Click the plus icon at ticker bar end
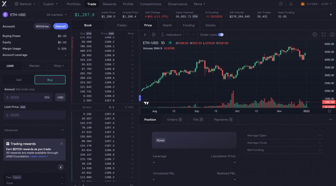The image size is (336, 186). tap(331, 15)
